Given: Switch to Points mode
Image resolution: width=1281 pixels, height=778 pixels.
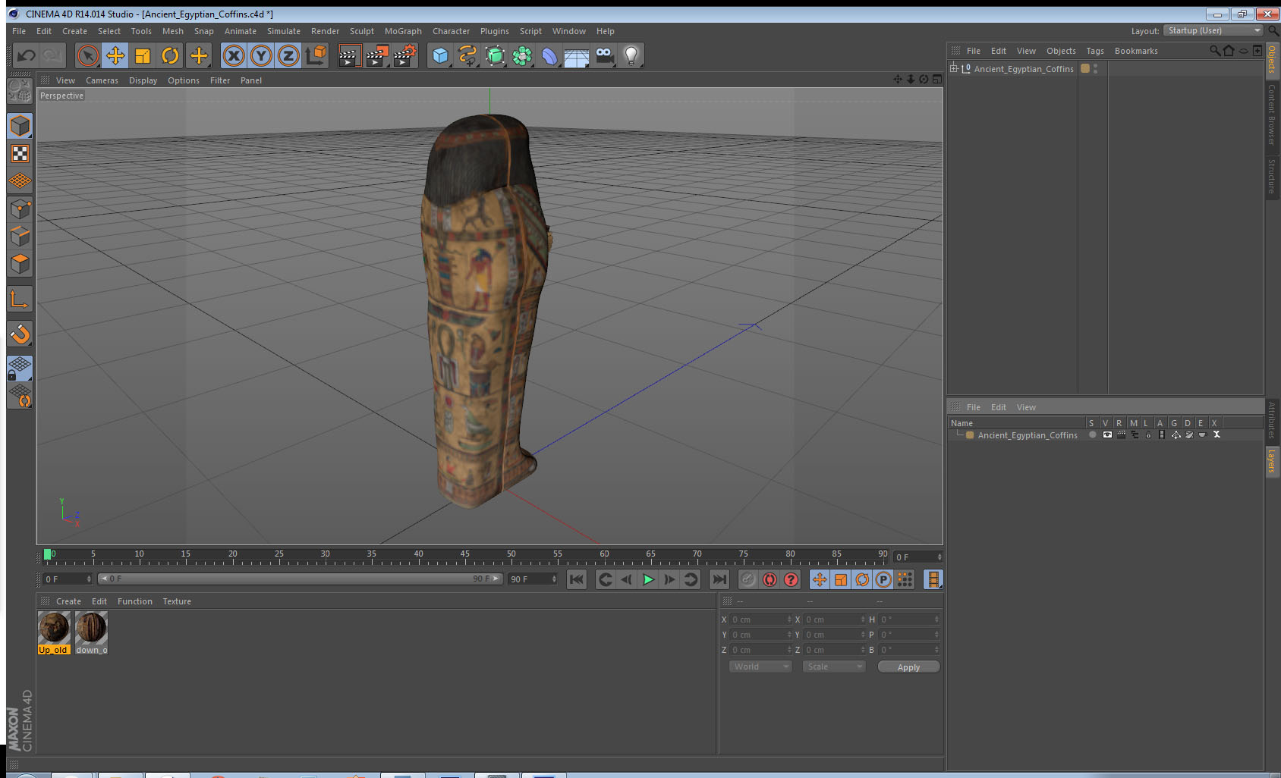Looking at the screenshot, I should [20, 209].
